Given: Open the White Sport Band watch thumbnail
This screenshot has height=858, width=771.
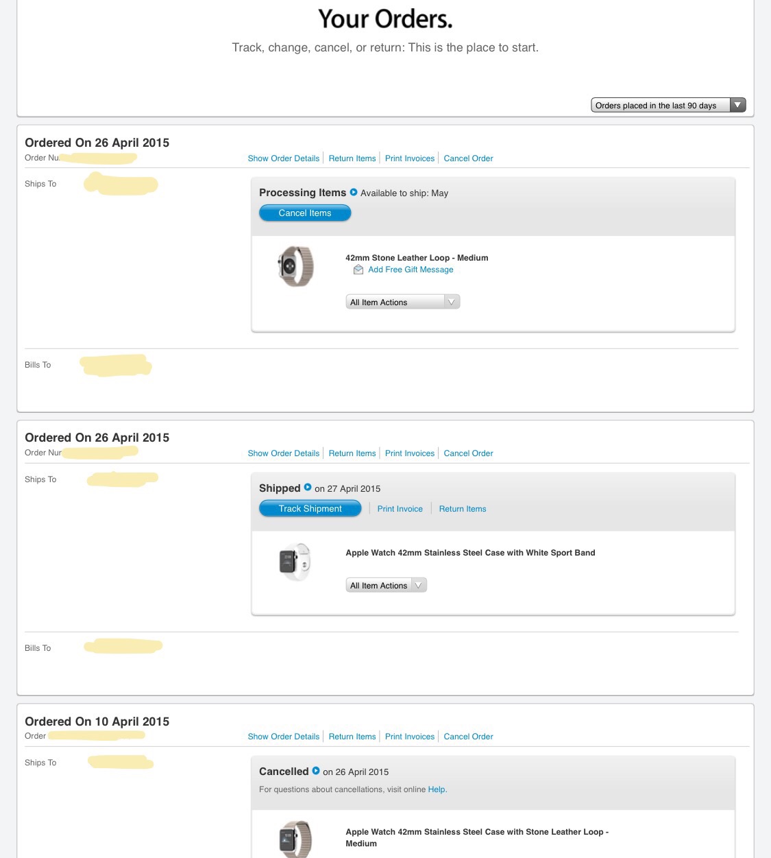Looking at the screenshot, I should 295,562.
